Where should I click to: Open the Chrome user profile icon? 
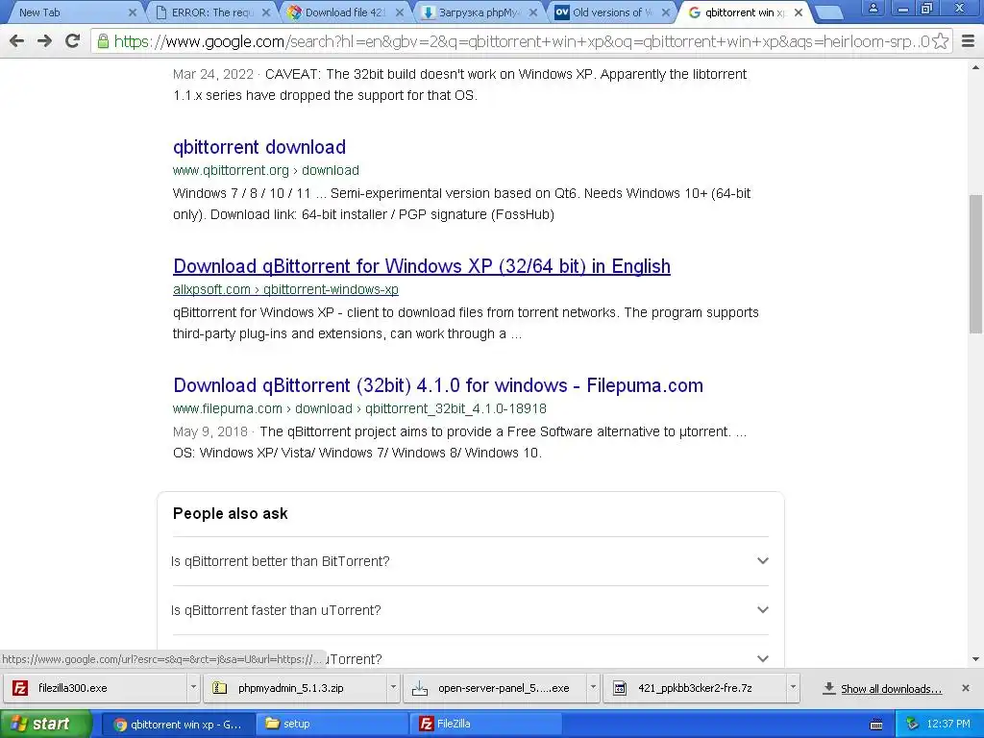point(873,8)
